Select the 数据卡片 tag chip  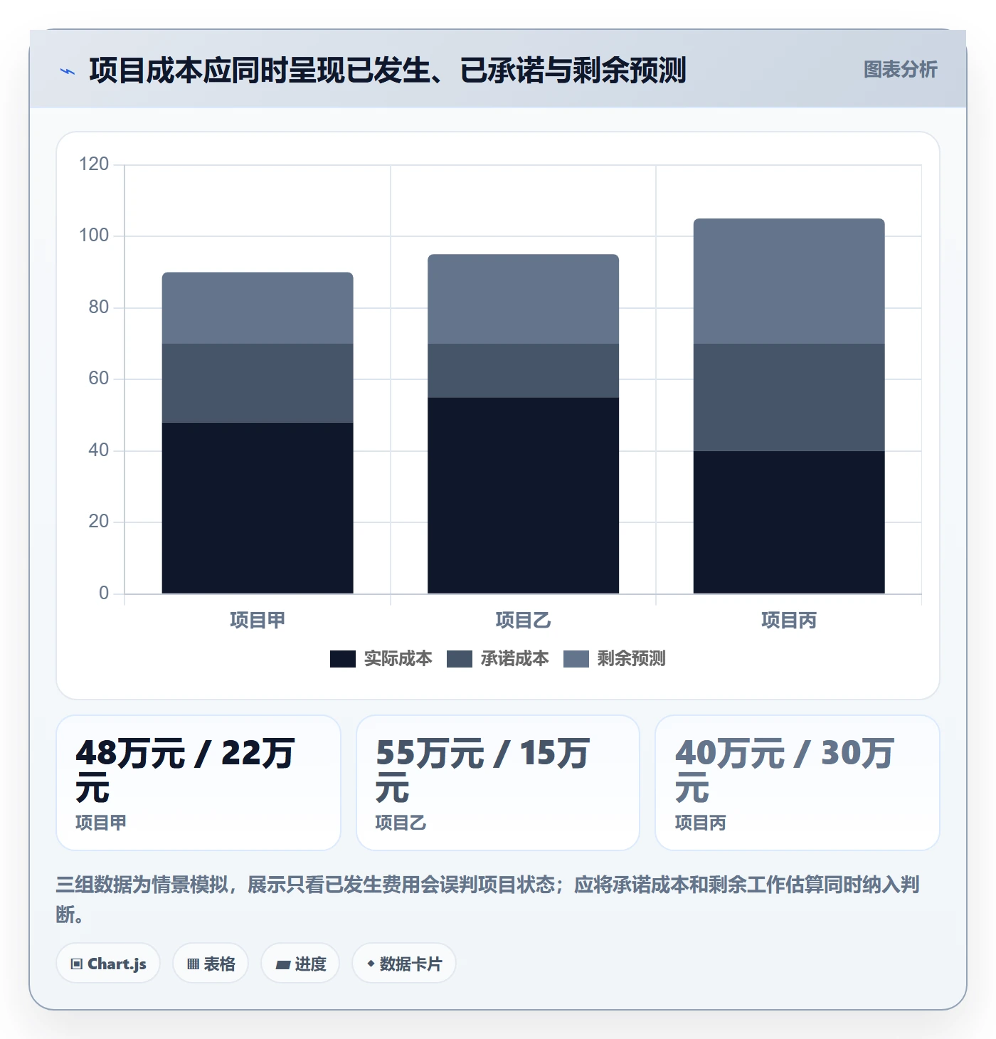(x=404, y=964)
